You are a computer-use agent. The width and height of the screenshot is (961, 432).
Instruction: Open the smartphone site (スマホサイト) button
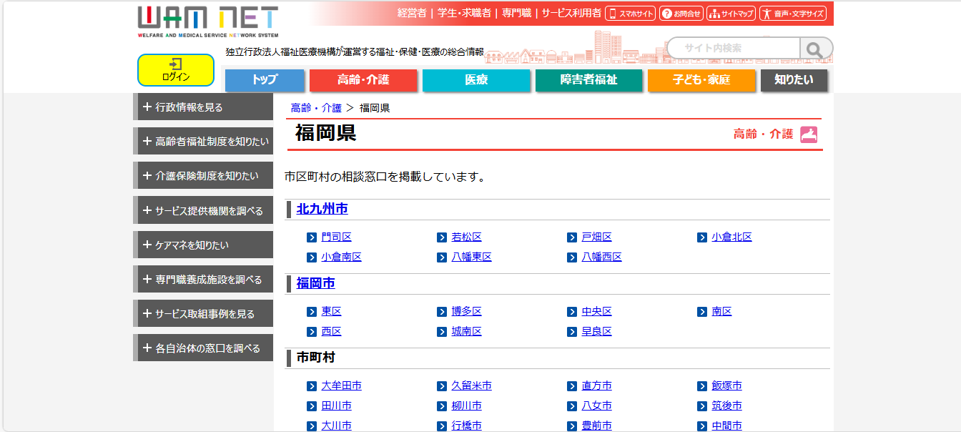[631, 14]
